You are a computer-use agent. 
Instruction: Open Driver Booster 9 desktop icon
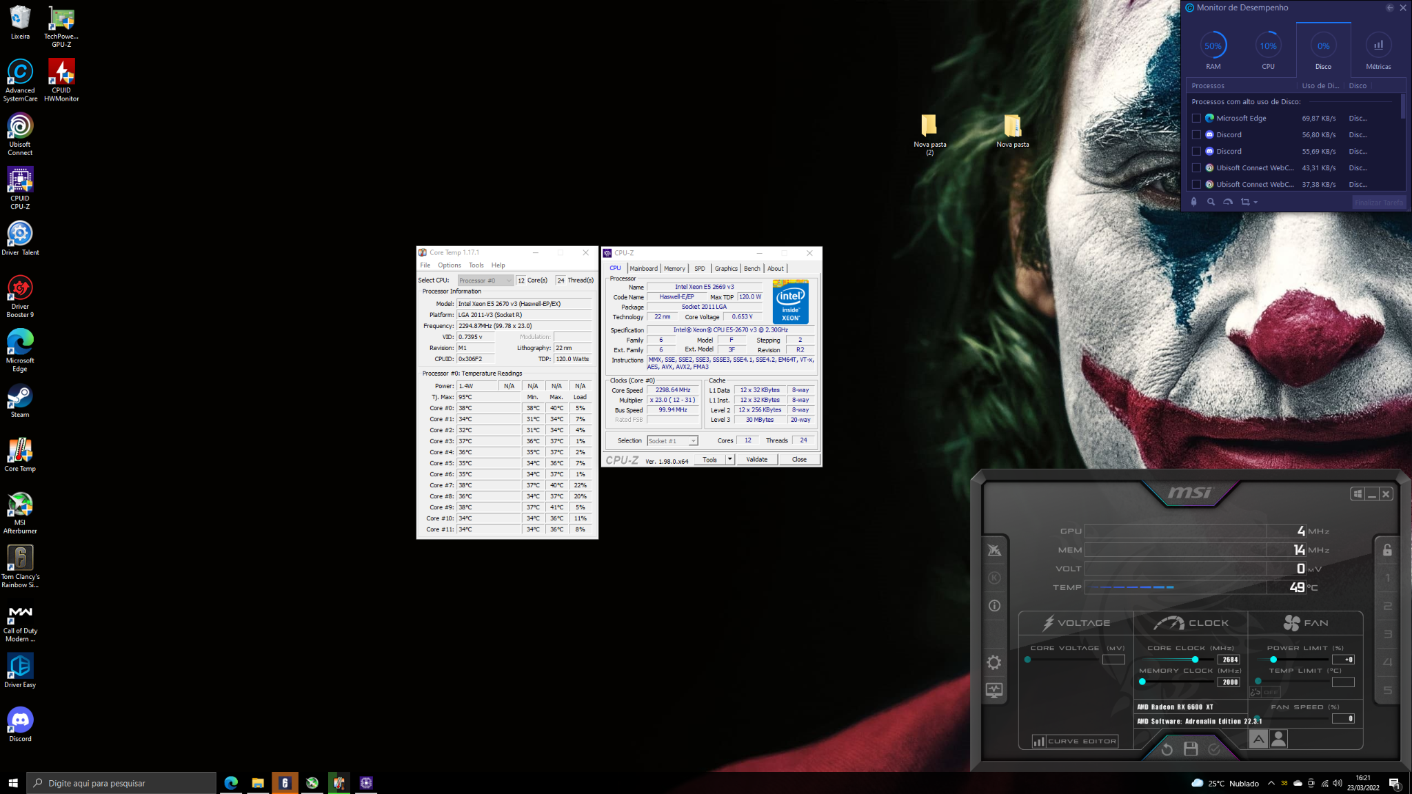(x=20, y=296)
